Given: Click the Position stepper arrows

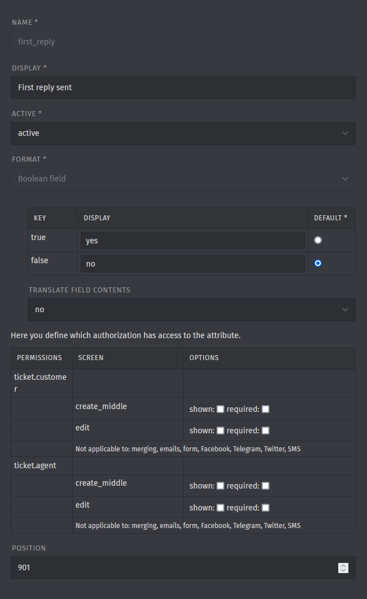Looking at the screenshot, I should tap(343, 567).
